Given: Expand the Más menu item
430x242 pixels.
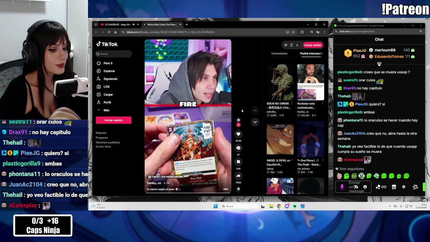Looking at the screenshot, I should (103, 110).
